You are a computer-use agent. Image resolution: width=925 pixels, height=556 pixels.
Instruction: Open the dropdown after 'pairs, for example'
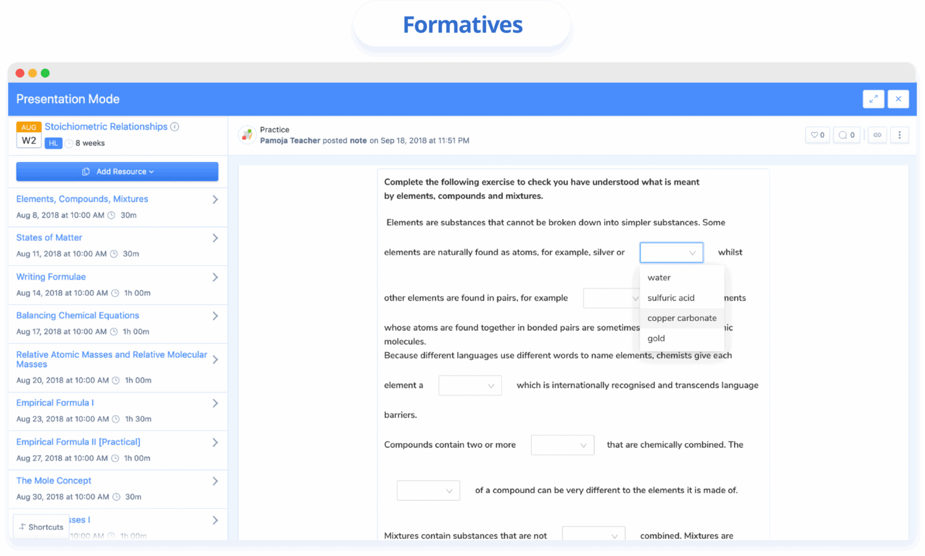(612, 298)
